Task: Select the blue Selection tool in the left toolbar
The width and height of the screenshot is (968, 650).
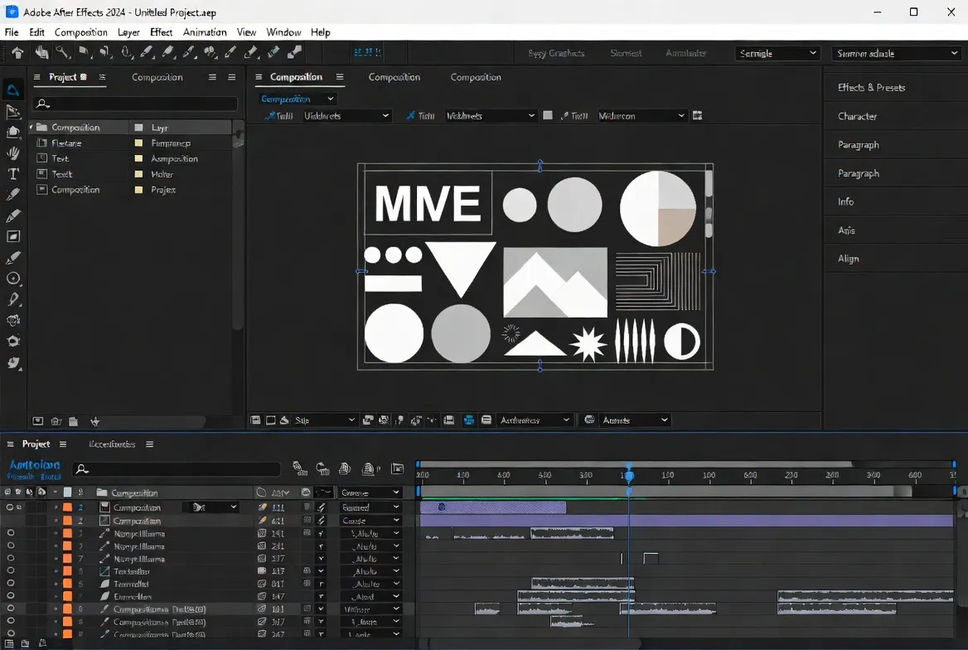Action: pyautogui.click(x=13, y=90)
